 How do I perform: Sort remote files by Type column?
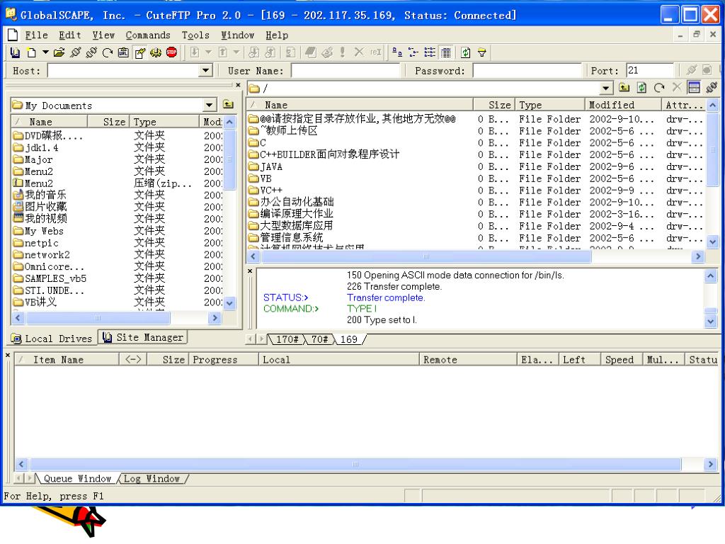549,105
